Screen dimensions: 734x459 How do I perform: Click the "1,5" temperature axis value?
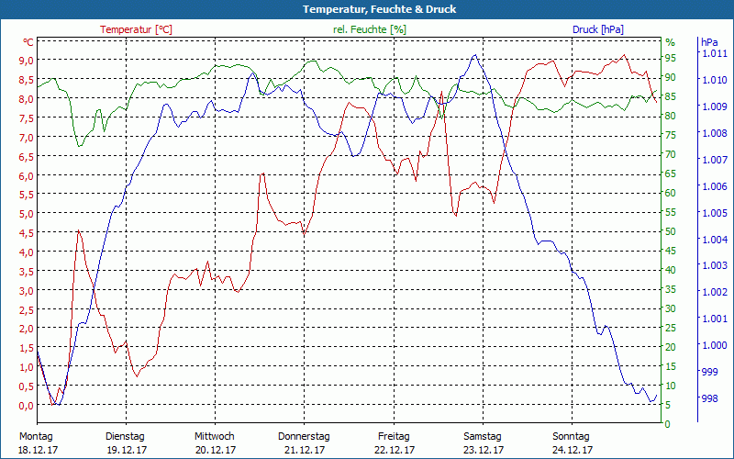coord(27,348)
